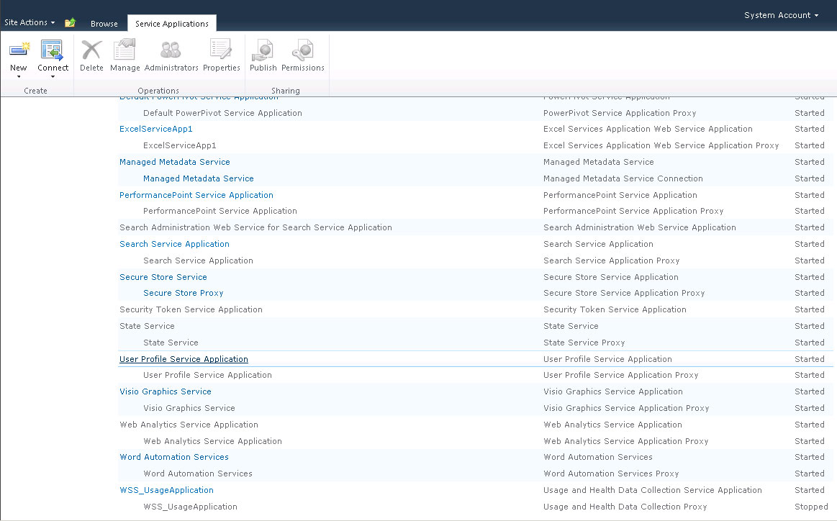The width and height of the screenshot is (837, 521).
Task: Click the Word Automation Services Proxy type text
Action: [x=611, y=474]
